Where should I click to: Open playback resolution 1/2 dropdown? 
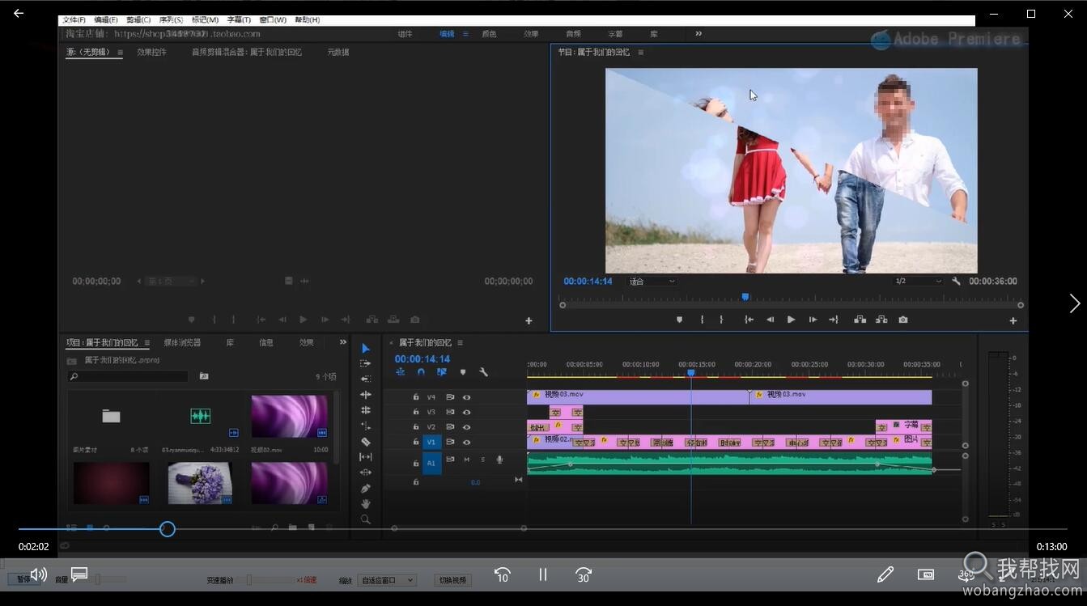coord(918,282)
